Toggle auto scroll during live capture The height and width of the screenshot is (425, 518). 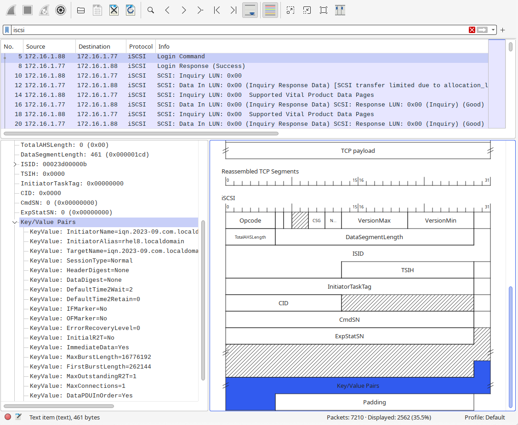250,10
